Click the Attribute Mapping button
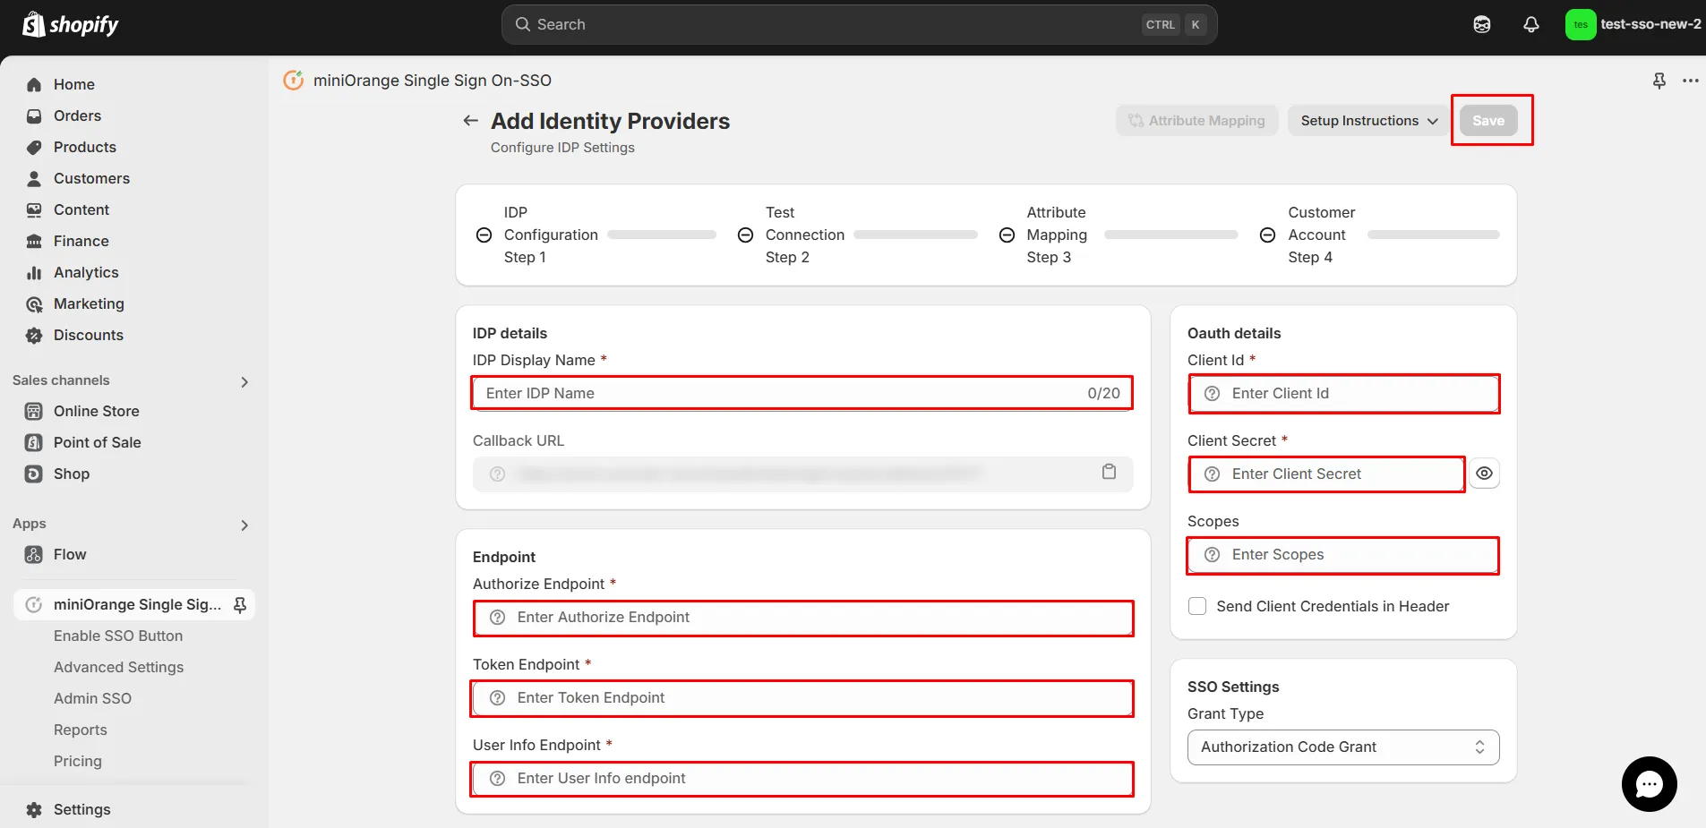This screenshot has height=828, width=1706. (x=1196, y=121)
